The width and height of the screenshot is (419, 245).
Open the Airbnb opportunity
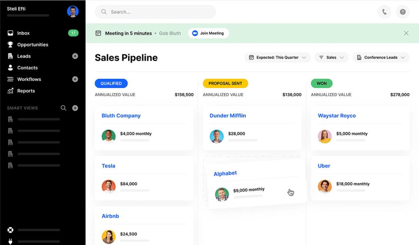110,216
